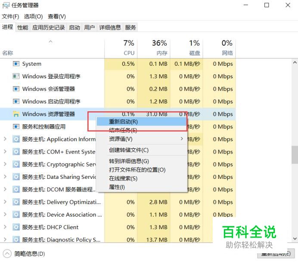Choose 创建转储文件(C) from context menu
This screenshot has height=264, width=298.
pos(142,150)
